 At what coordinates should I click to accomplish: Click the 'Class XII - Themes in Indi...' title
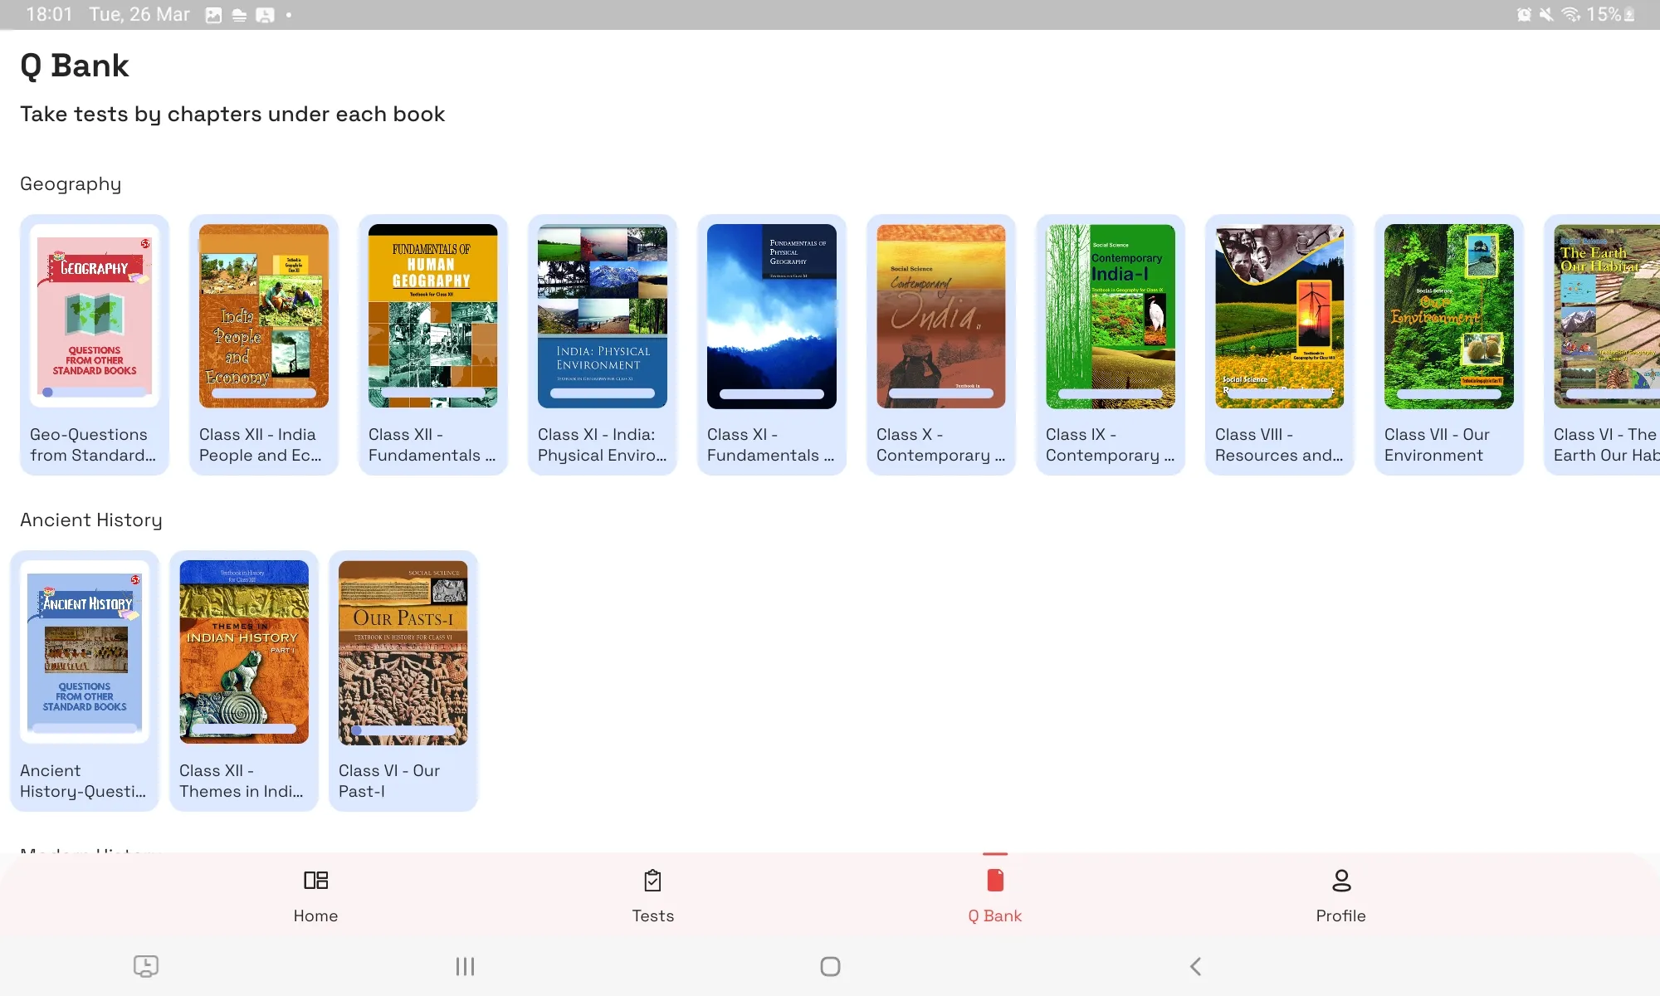(x=242, y=781)
